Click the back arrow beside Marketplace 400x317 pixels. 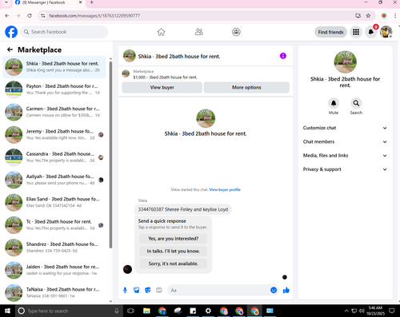pyautogui.click(x=10, y=50)
